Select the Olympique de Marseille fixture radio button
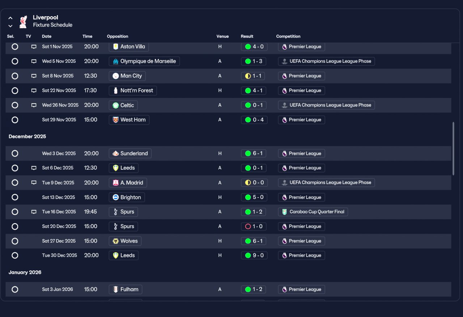Image resolution: width=463 pixels, height=317 pixels. [x=15, y=61]
